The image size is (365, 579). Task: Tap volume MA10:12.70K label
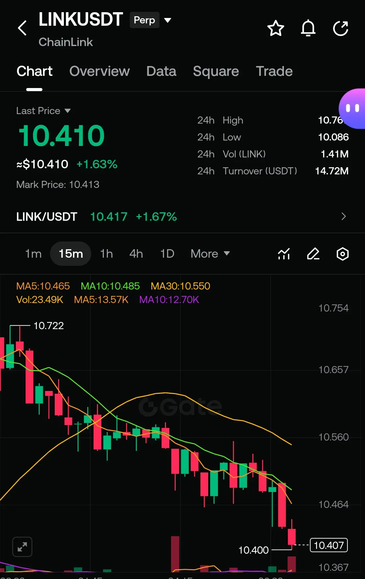(169, 300)
